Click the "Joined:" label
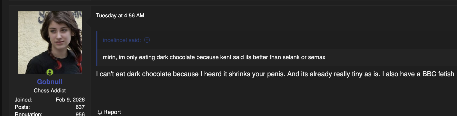The image size is (457, 116). [x=23, y=100]
